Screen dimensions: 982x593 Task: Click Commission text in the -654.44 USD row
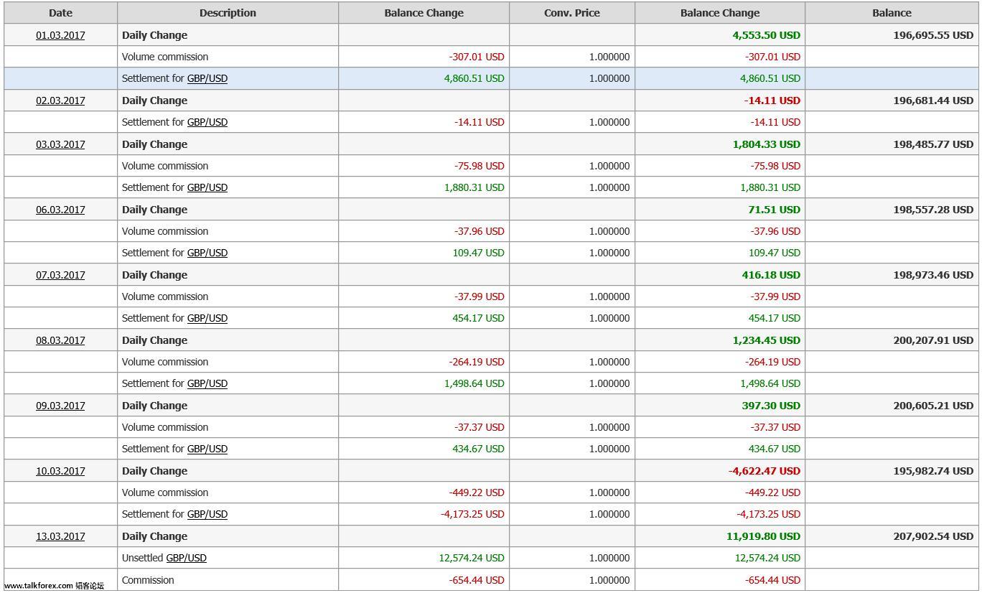pyautogui.click(x=148, y=580)
